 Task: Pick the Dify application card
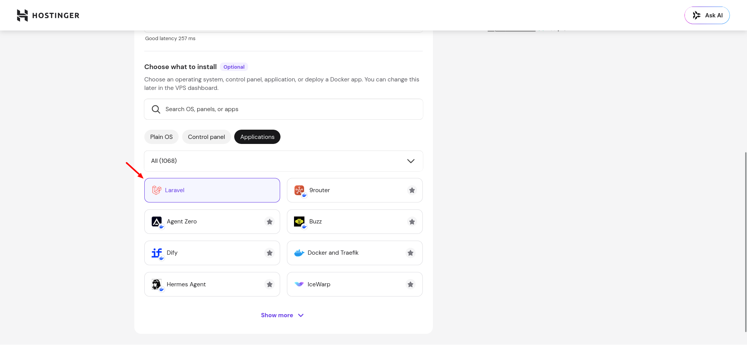coord(212,253)
